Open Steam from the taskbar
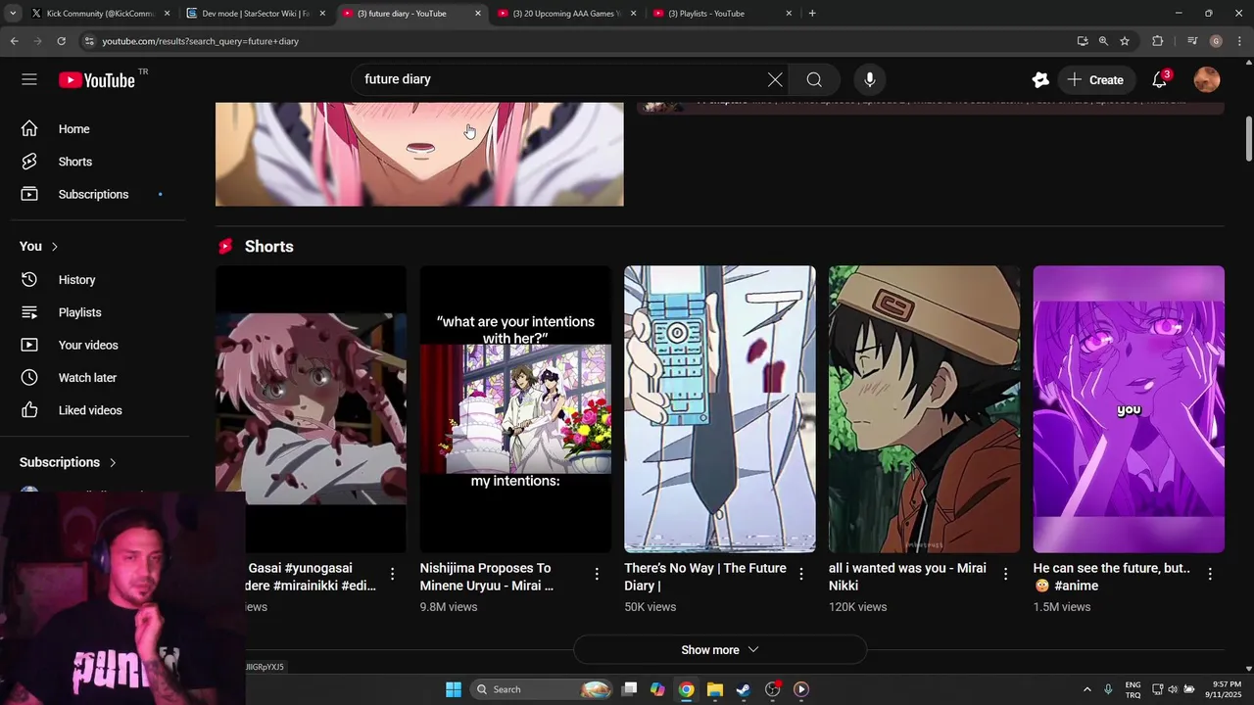This screenshot has height=705, width=1254. tap(744, 689)
